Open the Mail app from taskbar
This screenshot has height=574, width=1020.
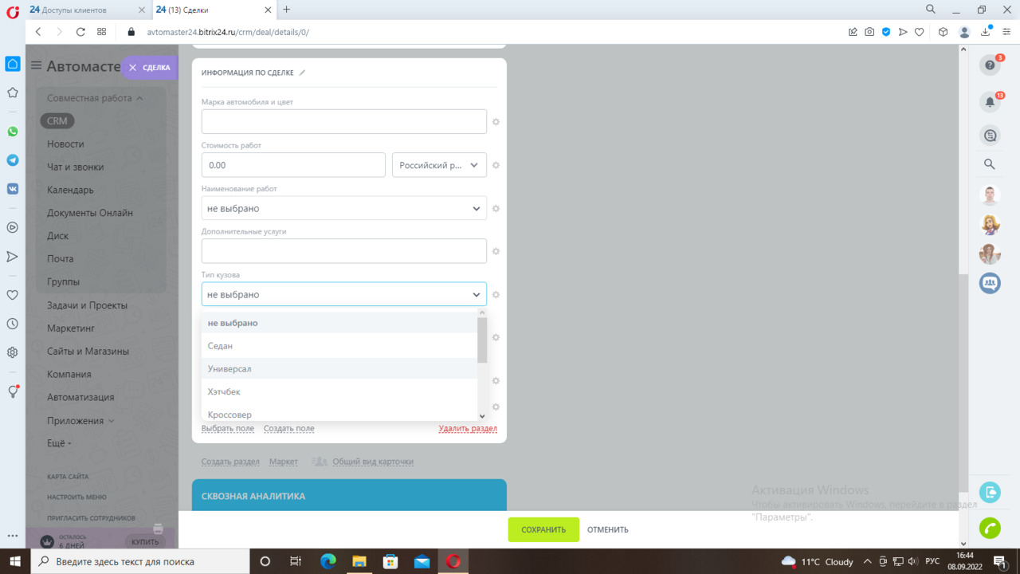[422, 561]
